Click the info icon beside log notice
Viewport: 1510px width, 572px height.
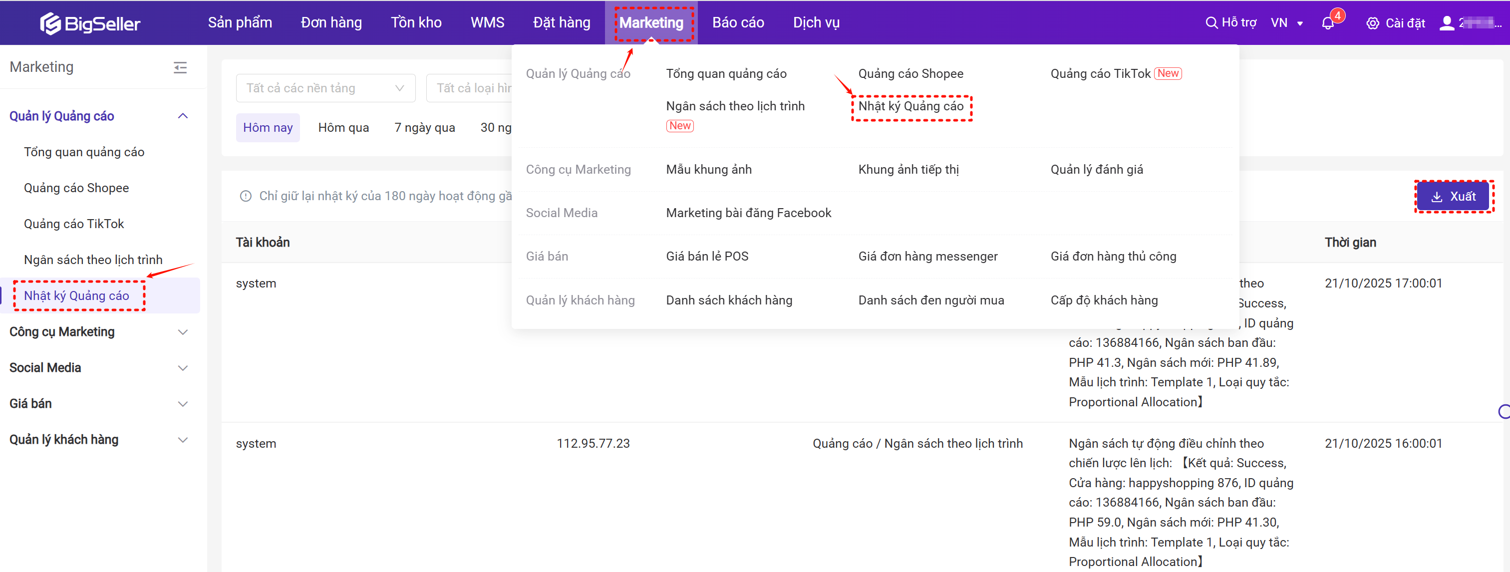coord(246,196)
